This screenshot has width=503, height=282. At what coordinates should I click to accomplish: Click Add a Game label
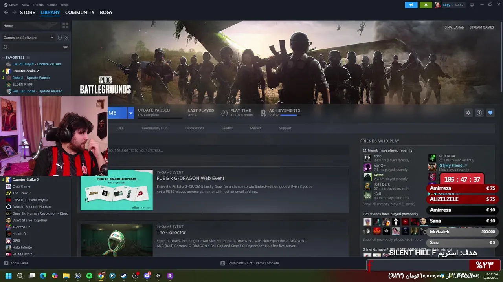point(19,263)
